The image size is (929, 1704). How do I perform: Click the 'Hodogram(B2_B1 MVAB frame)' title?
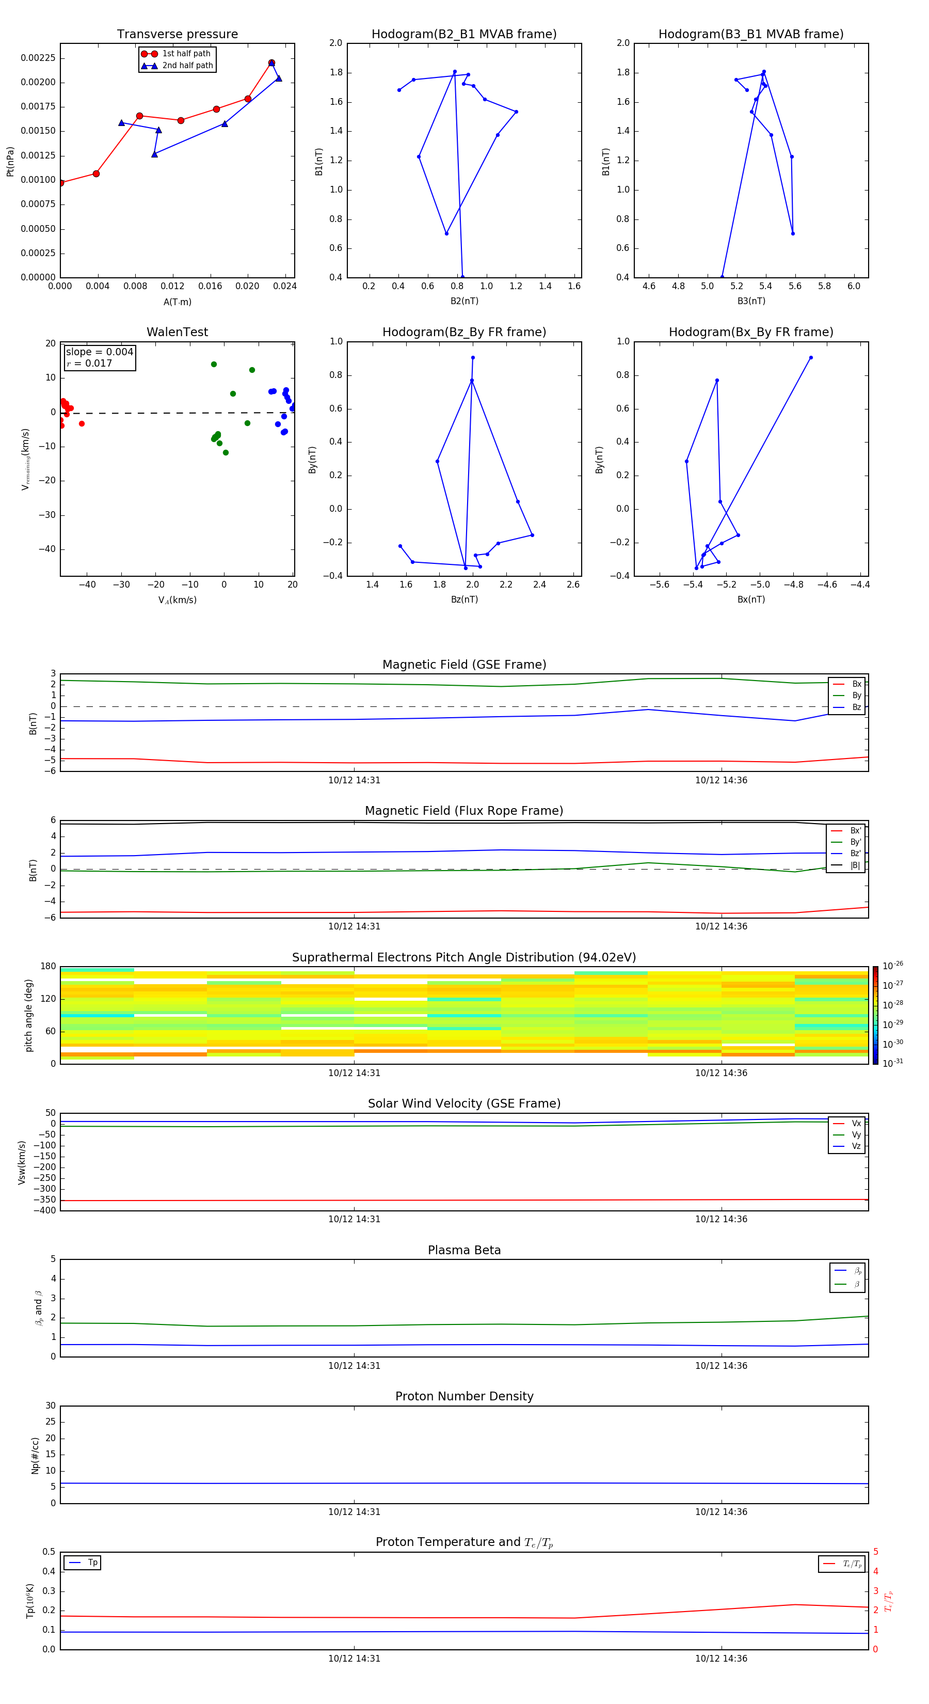pos(464,35)
